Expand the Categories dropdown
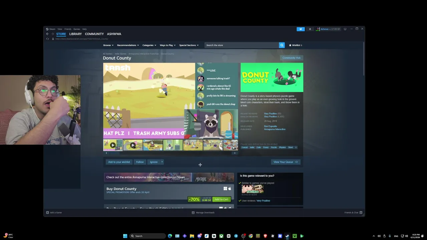The width and height of the screenshot is (427, 240). coord(149,45)
